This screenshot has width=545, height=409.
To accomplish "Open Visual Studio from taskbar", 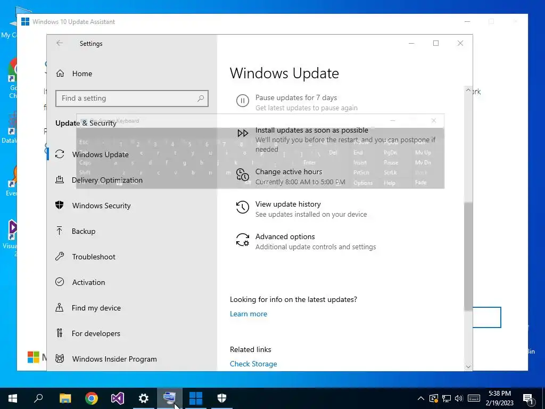I will pyautogui.click(x=118, y=398).
